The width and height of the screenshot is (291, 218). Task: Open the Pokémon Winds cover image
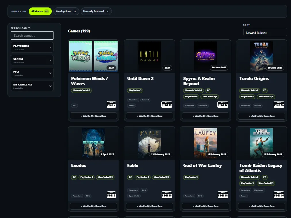(81, 56)
